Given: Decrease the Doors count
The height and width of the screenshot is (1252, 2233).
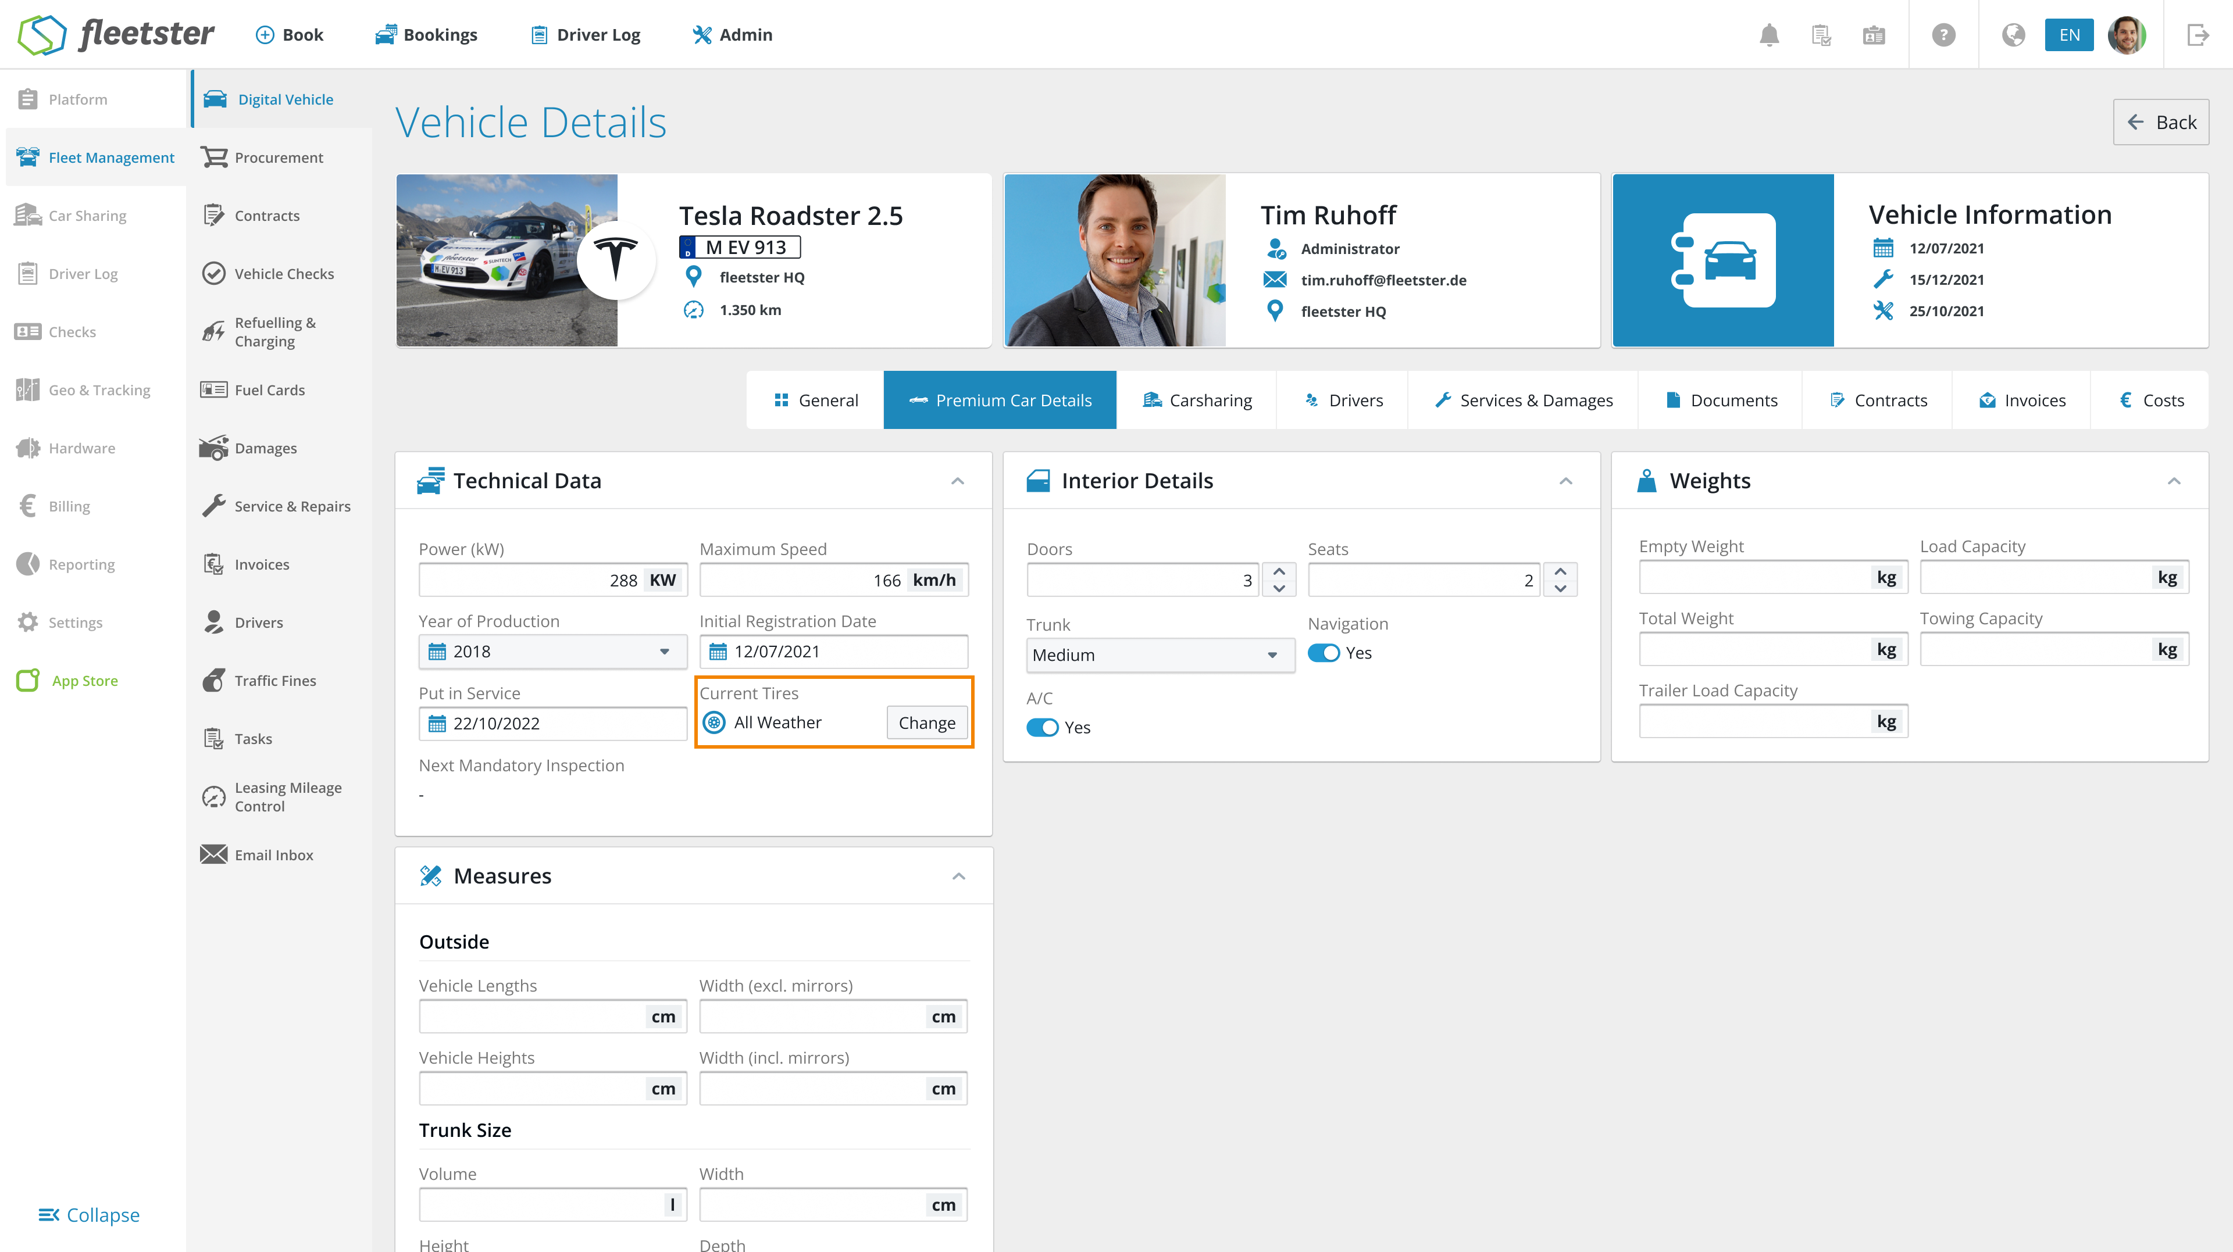Looking at the screenshot, I should (1279, 588).
